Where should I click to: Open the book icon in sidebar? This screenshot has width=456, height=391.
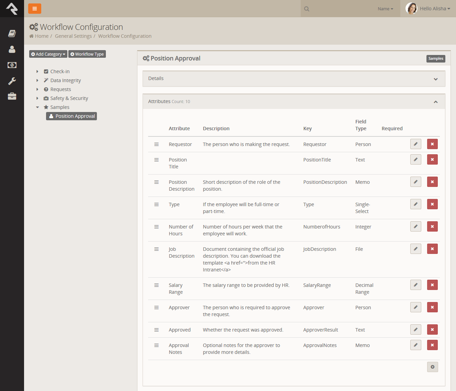(12, 33)
